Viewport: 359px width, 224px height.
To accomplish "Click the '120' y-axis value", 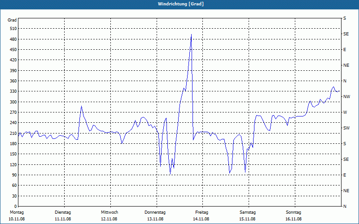I will [13, 164].
